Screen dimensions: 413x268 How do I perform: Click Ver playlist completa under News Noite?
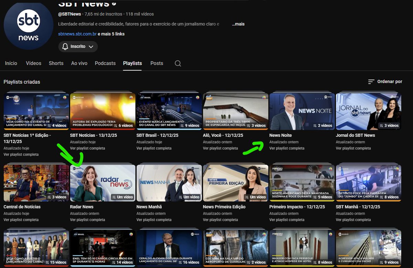287,148
